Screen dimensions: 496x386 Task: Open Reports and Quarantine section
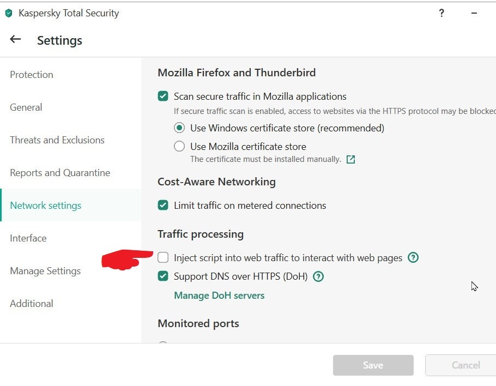coord(60,173)
